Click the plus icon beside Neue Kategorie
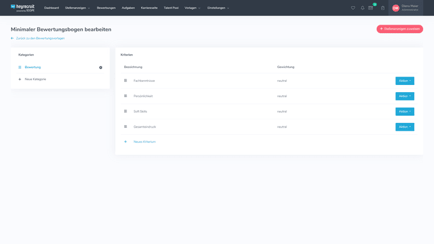This screenshot has height=244, width=434. pos(20,79)
